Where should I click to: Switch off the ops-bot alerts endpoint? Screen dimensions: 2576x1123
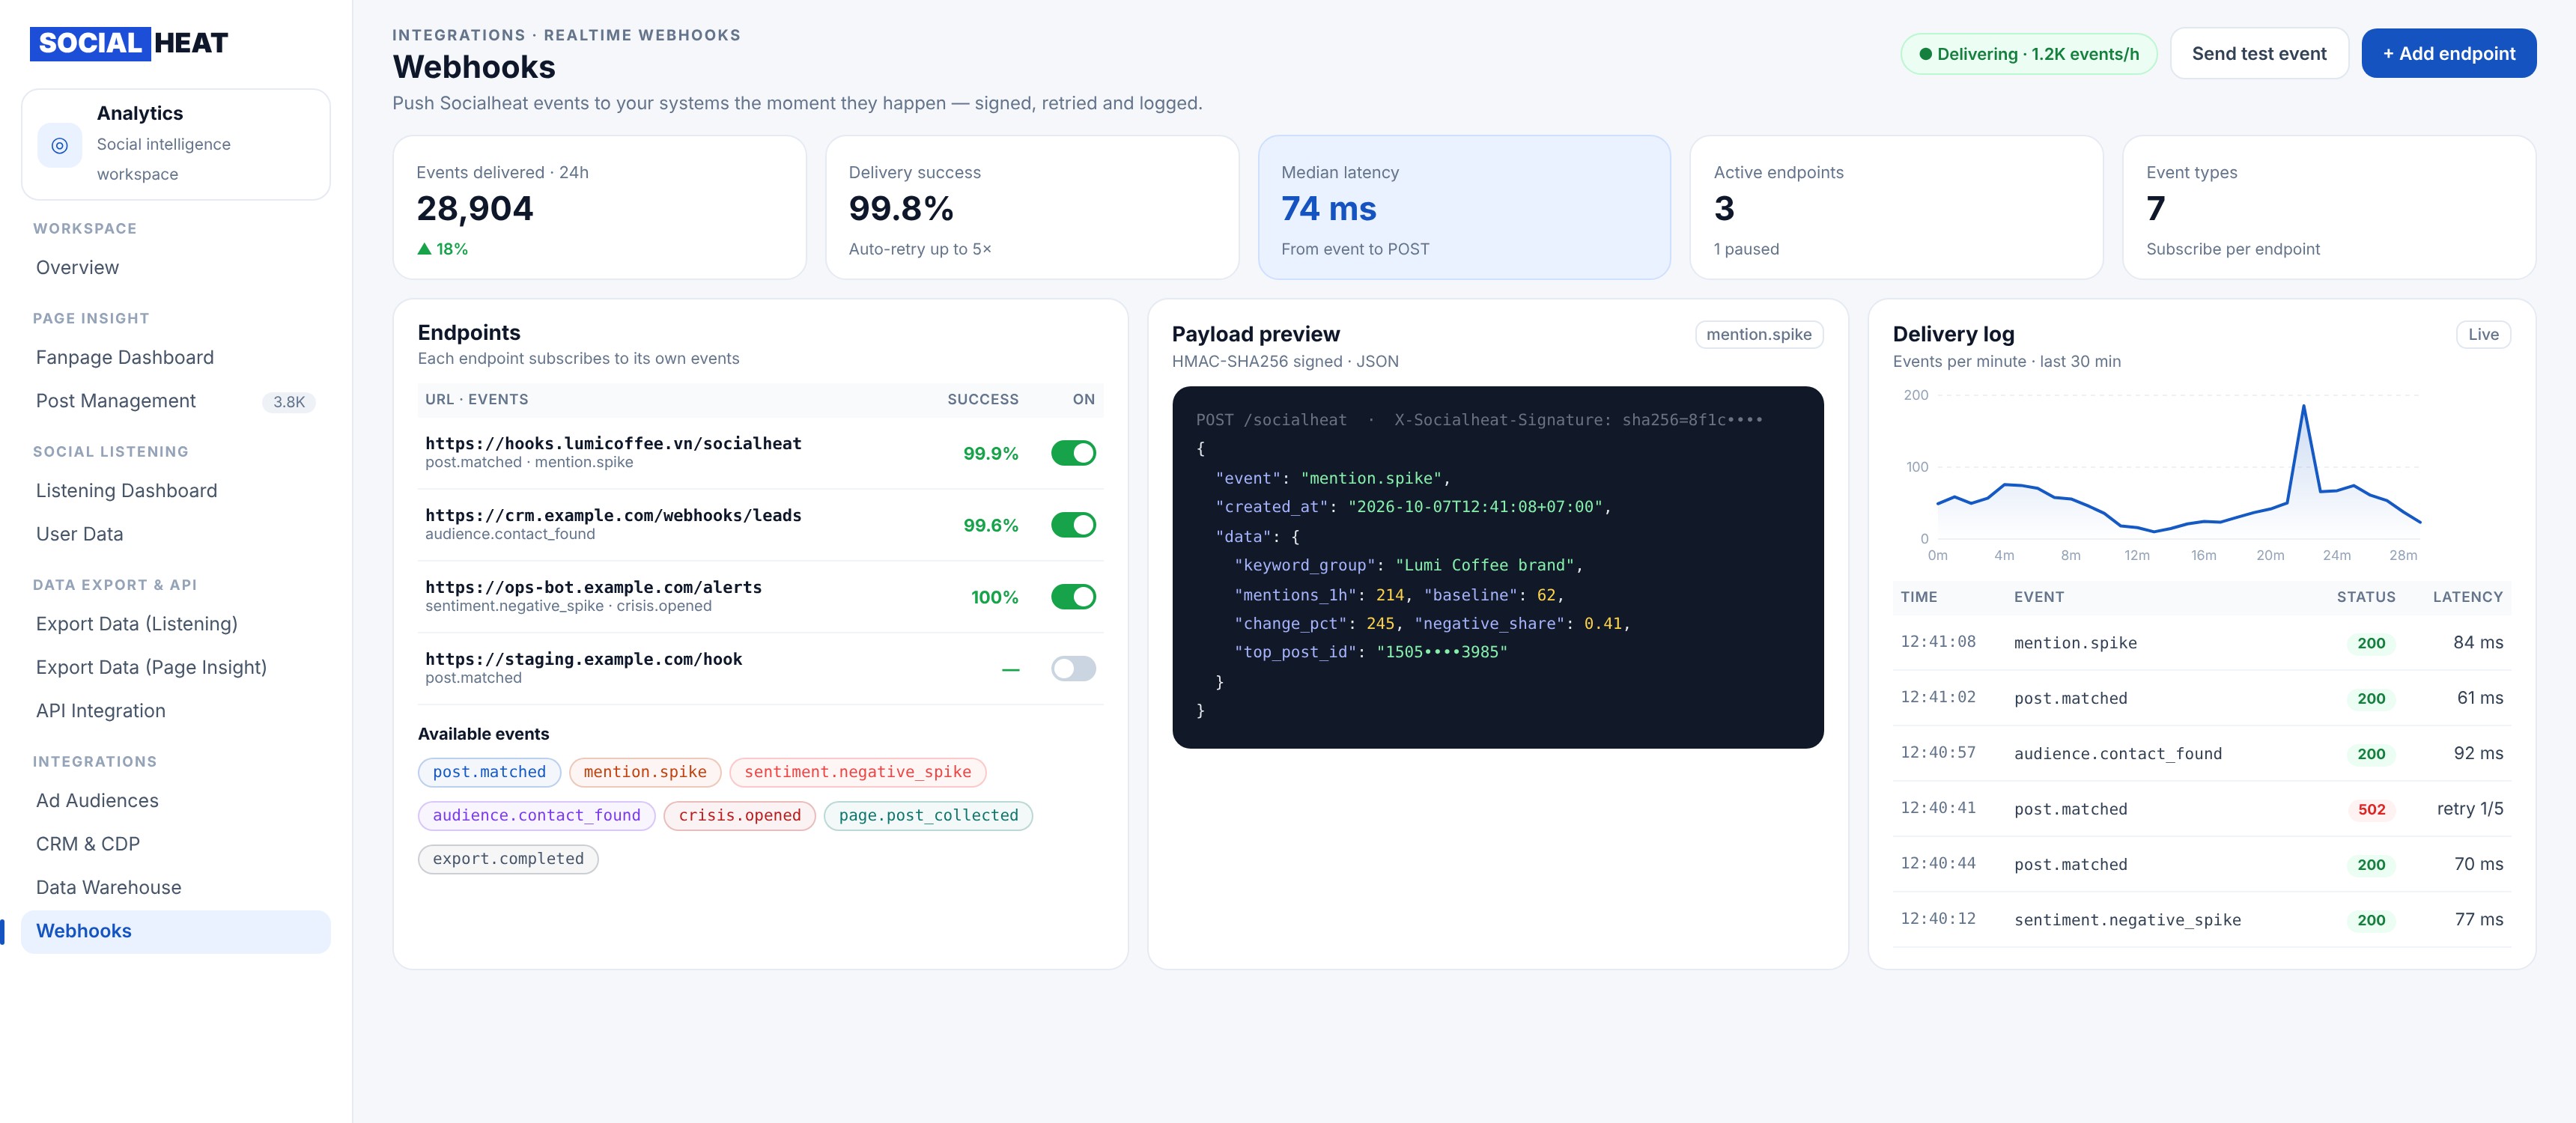click(1073, 597)
